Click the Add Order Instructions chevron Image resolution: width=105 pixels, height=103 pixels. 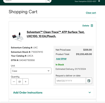[x=90, y=93]
